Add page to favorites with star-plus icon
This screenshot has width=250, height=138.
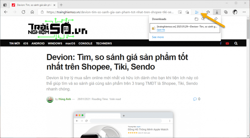coord(187,12)
